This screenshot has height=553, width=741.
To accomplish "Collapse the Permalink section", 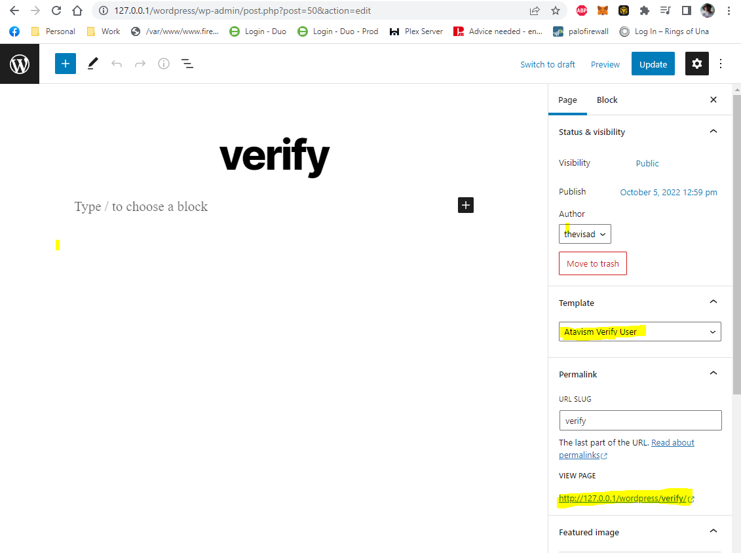I will click(x=713, y=374).
